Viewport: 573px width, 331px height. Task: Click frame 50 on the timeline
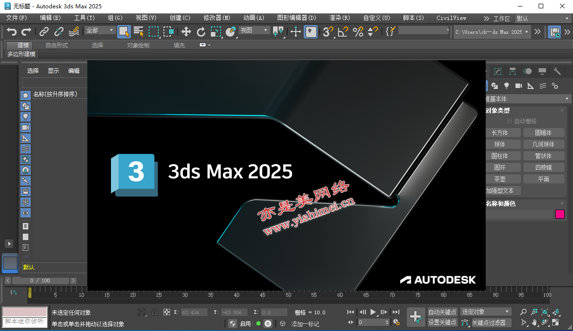[x=288, y=295]
